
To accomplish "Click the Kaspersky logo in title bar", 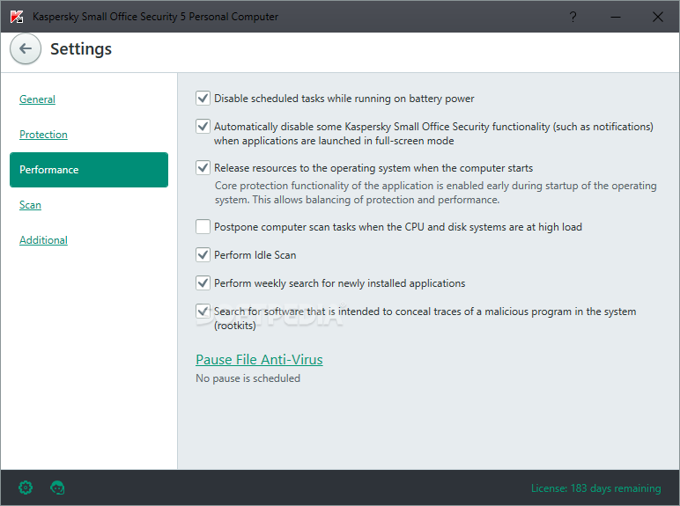I will point(17,17).
